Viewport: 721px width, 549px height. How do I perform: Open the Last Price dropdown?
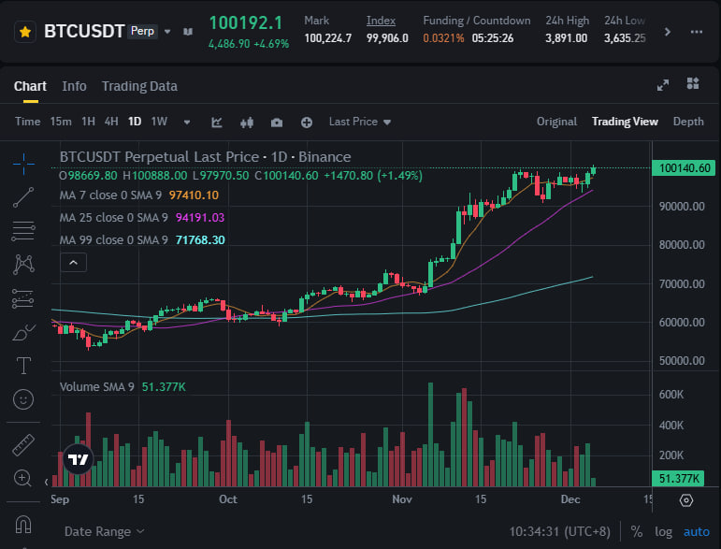tap(360, 122)
